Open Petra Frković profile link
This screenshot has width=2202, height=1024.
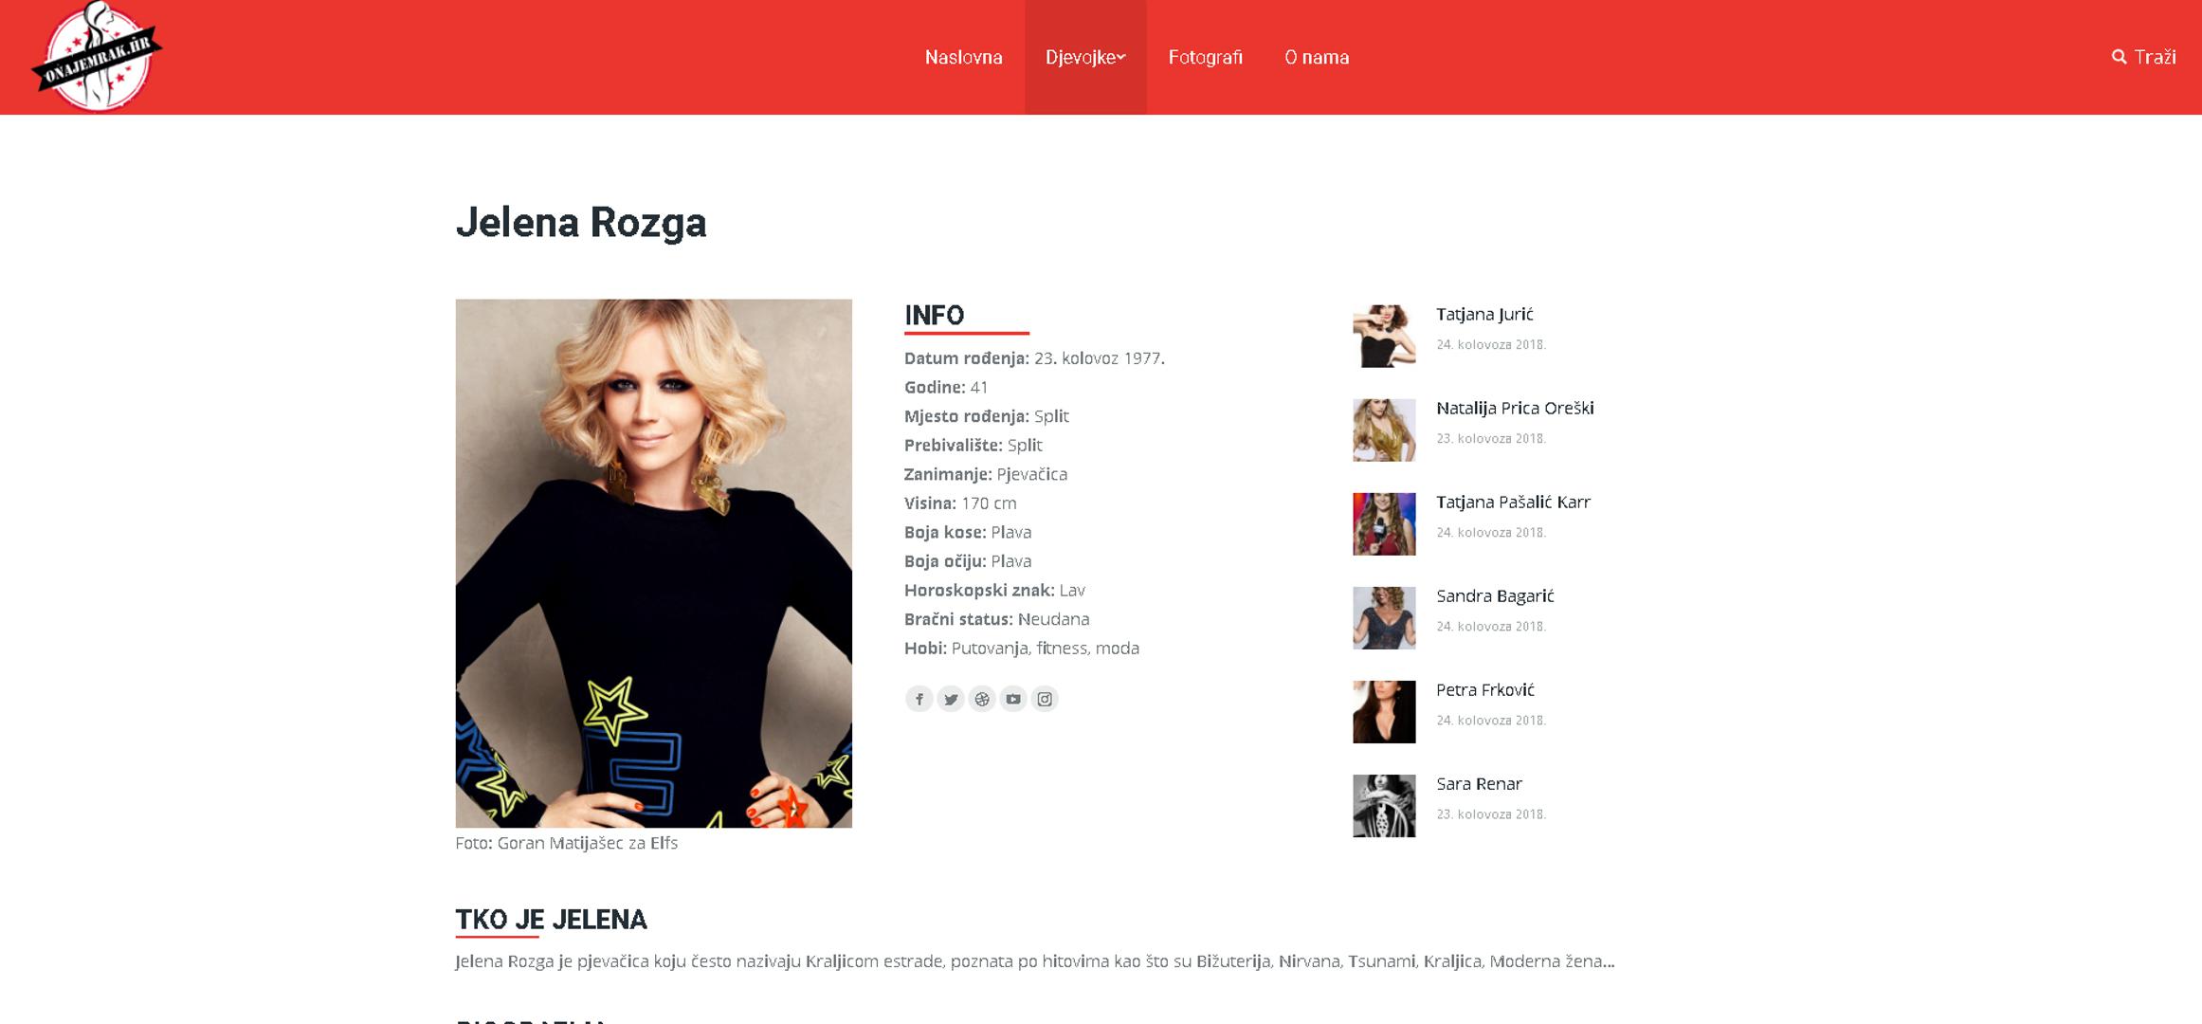(1484, 689)
